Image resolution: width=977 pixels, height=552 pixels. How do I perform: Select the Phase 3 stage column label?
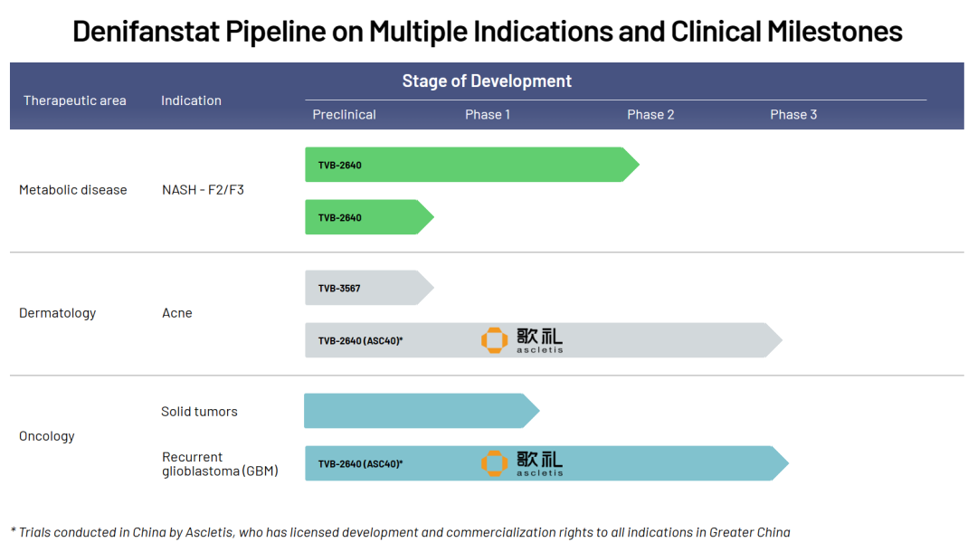pos(793,115)
